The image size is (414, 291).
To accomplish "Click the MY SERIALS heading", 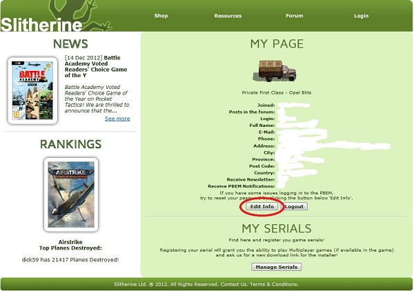I will 277,228.
